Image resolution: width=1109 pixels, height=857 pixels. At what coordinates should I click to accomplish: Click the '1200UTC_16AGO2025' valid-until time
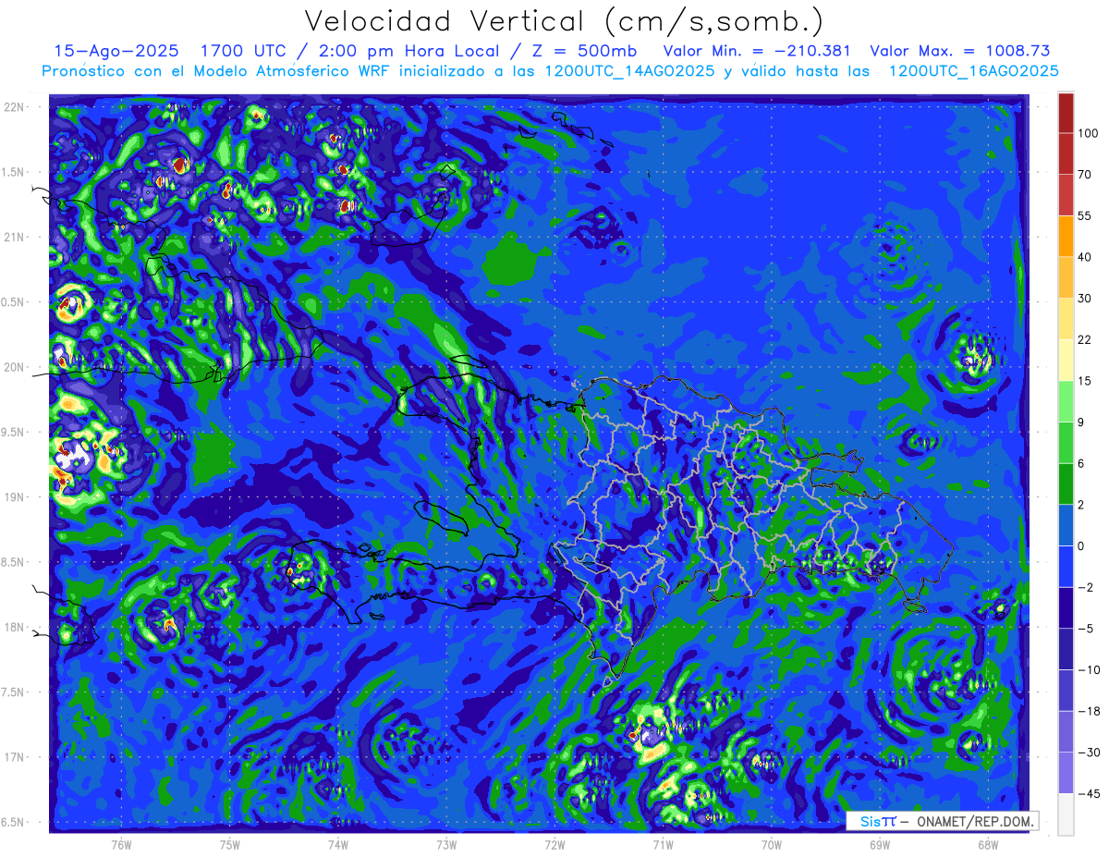[x=973, y=71]
